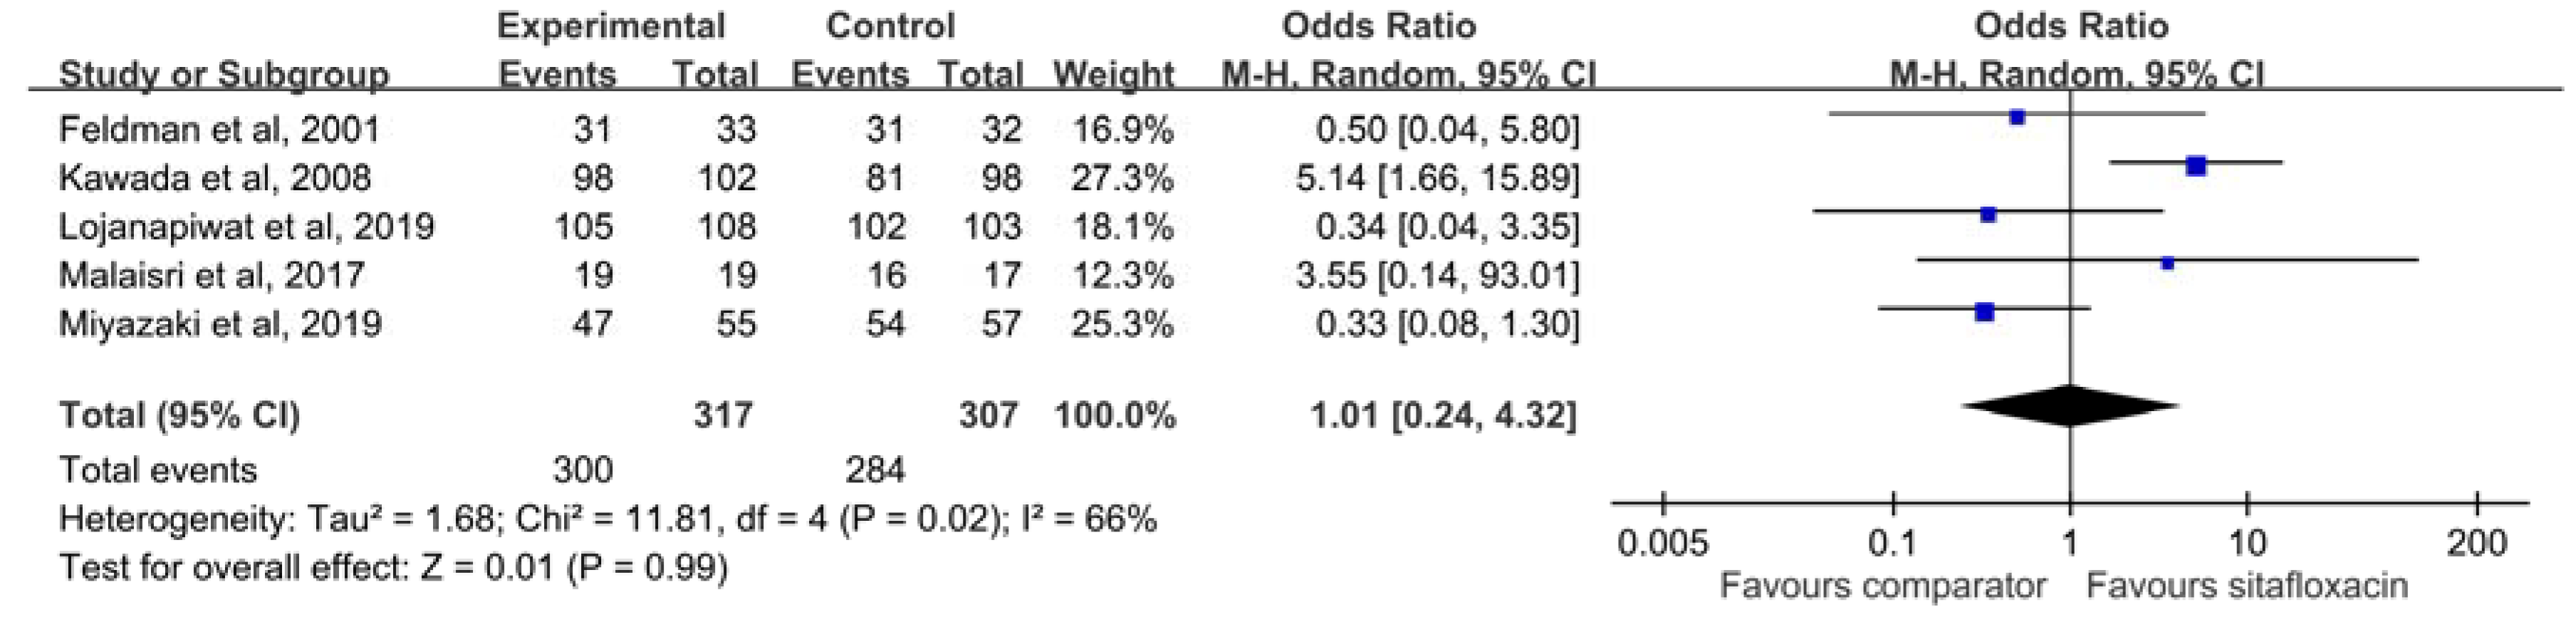2576x622 pixels.
Task: Select the small blue marker for Malaisri study
Action: click(x=2168, y=264)
